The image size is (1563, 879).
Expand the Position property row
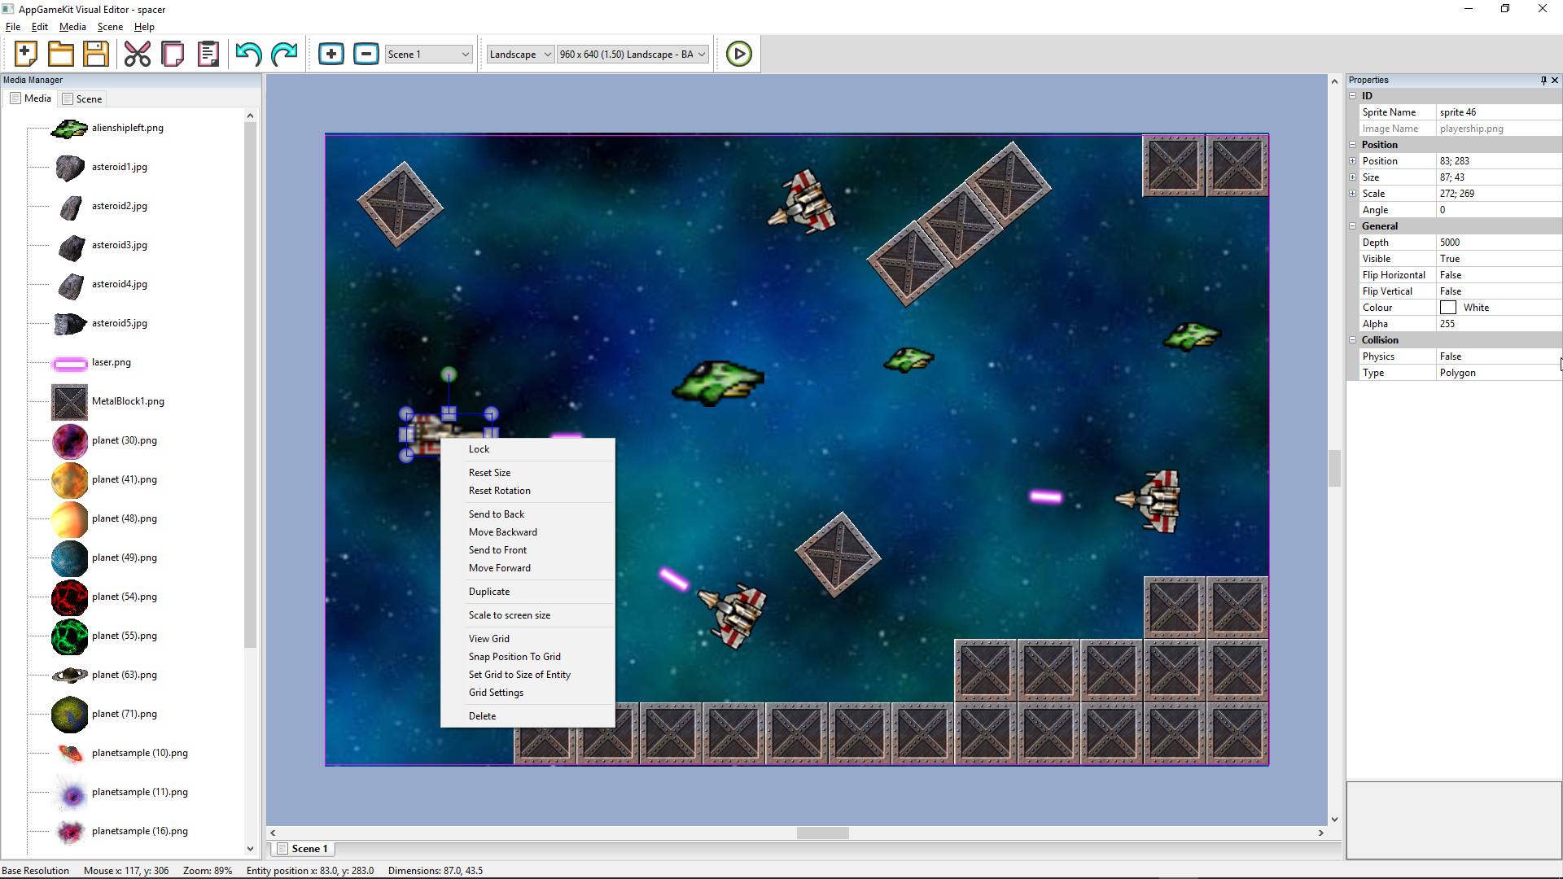[x=1353, y=160]
